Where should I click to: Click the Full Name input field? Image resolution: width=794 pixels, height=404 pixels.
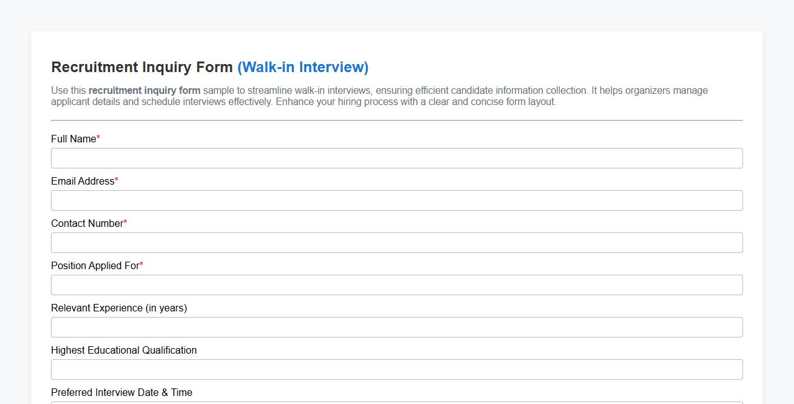click(397, 158)
